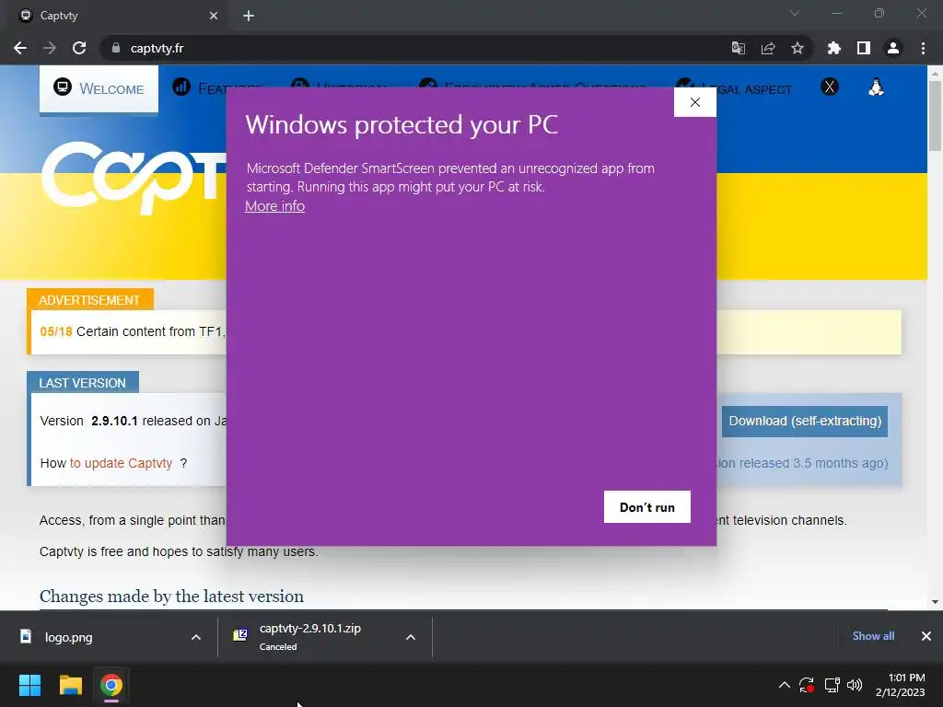Click the volume speaker tray icon
943x707 pixels.
854,685
